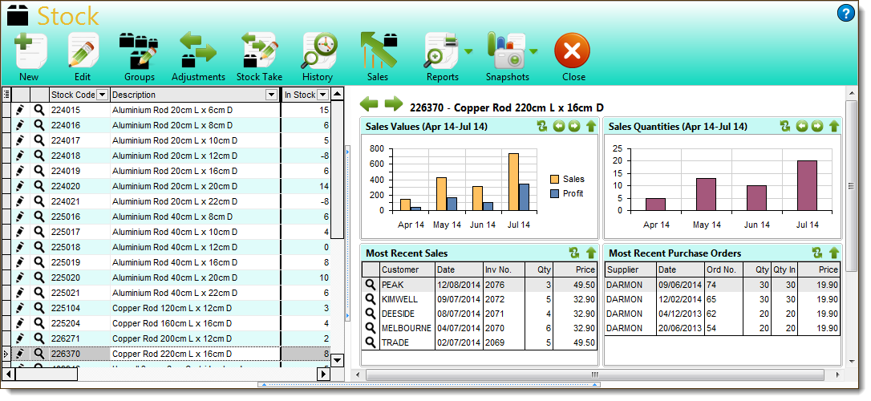871x401 pixels.
Task: Open the In Stock column filter dropdown
Action: pos(323,95)
